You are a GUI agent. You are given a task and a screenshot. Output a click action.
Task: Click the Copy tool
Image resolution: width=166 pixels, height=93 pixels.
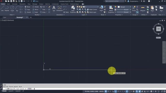tap(27, 10)
